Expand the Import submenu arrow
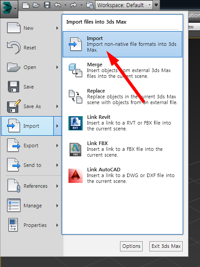 click(x=57, y=126)
